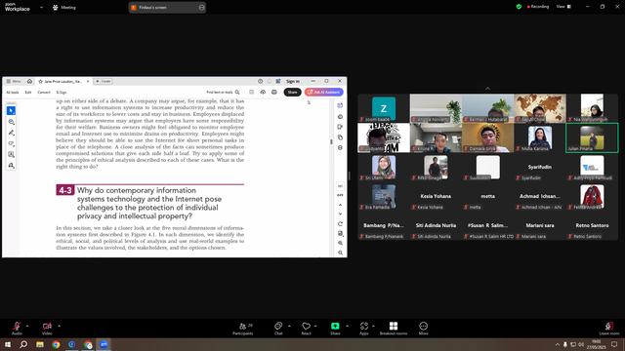625x351 pixels.
Task: Open the React heart menu
Action: [x=306, y=329]
